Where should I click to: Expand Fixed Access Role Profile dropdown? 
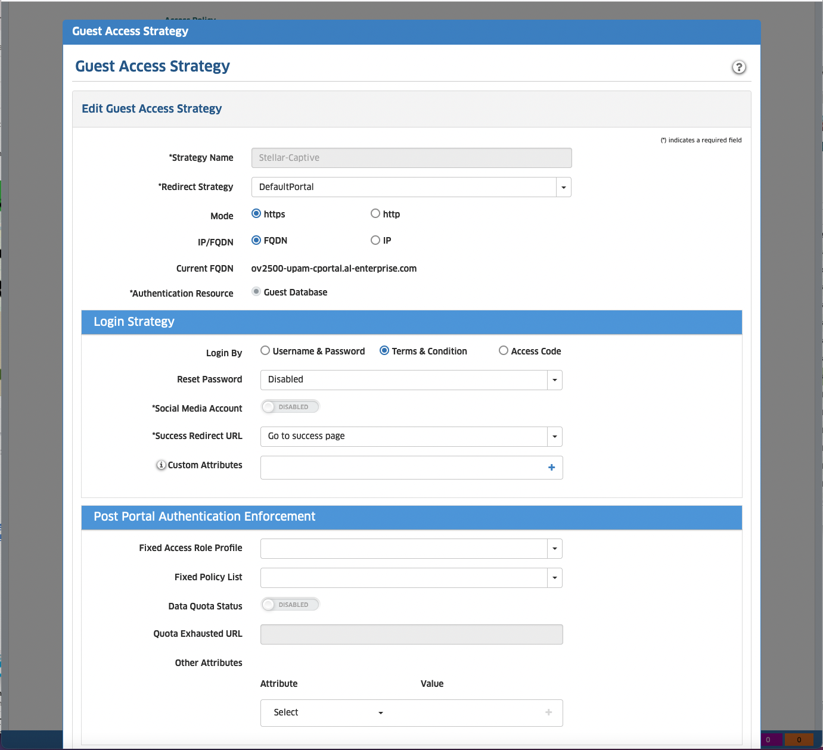(x=554, y=549)
